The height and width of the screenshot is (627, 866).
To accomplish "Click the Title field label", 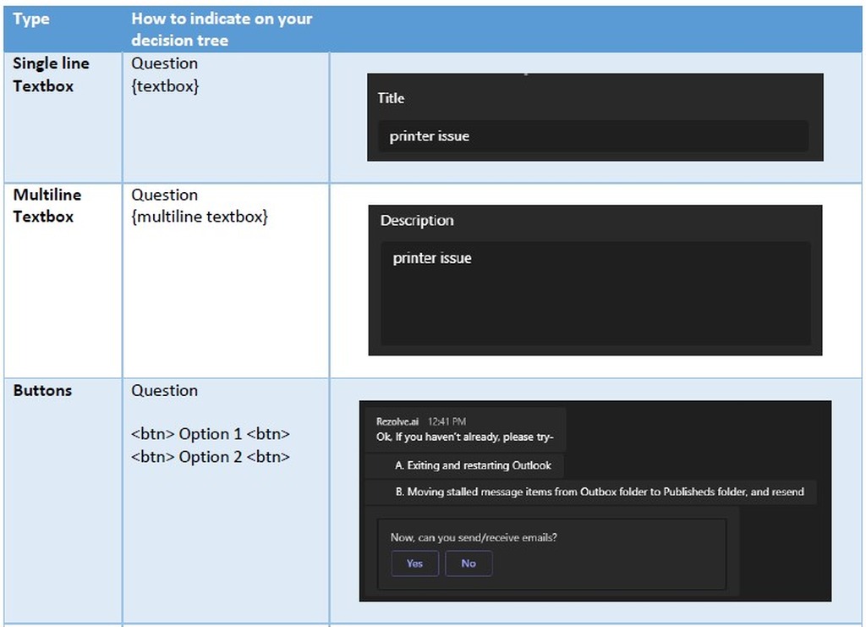I will (390, 98).
